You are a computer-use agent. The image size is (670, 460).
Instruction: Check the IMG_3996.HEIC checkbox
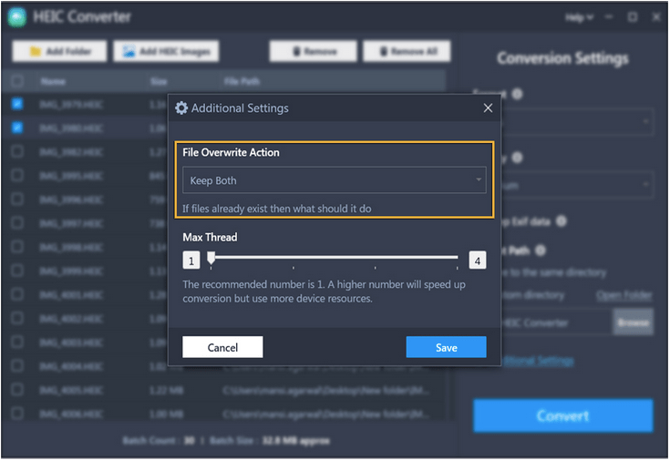pyautogui.click(x=17, y=199)
